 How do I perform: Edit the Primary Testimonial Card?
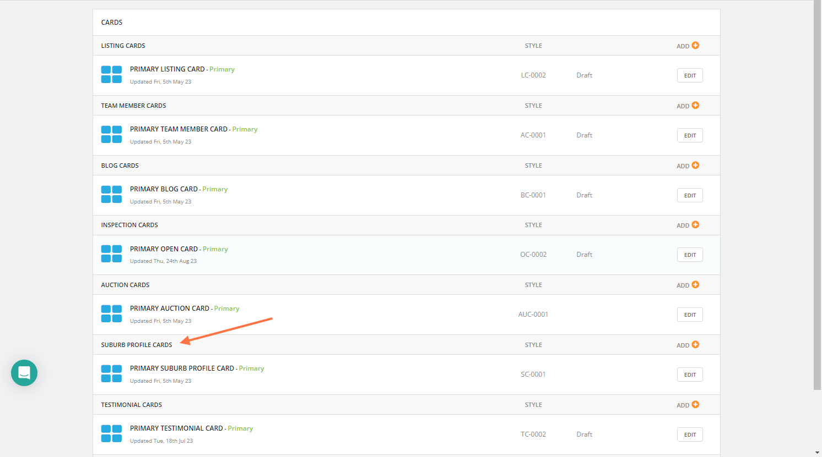690,434
